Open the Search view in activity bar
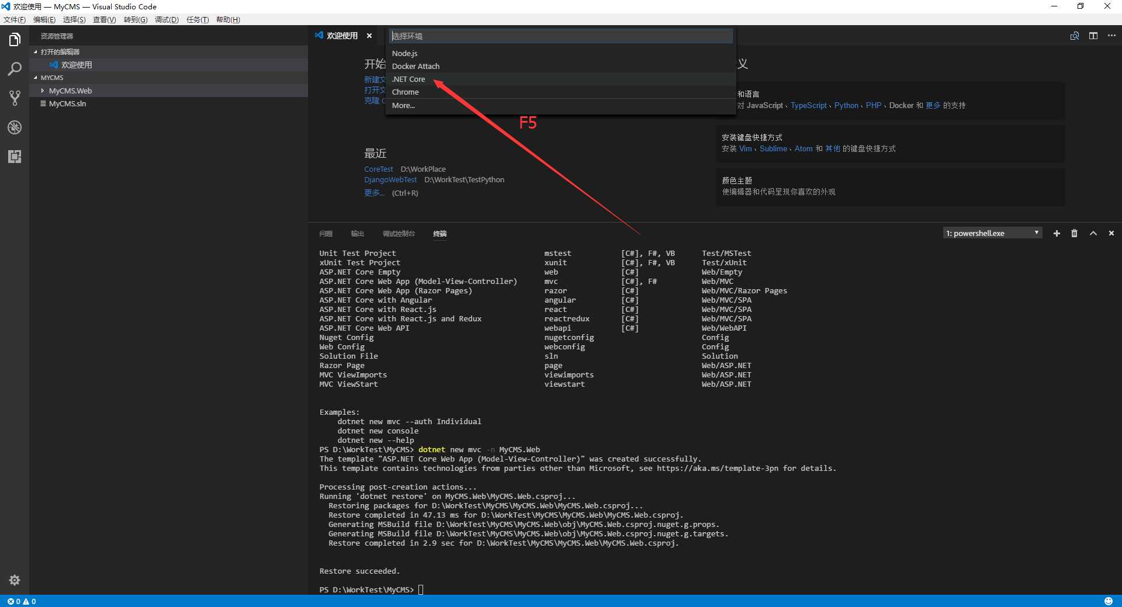The image size is (1122, 607). pos(15,69)
